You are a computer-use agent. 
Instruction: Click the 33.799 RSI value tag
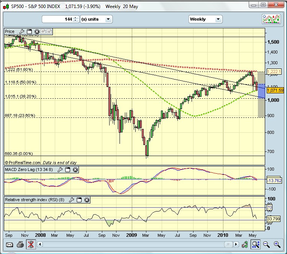tap(274, 219)
